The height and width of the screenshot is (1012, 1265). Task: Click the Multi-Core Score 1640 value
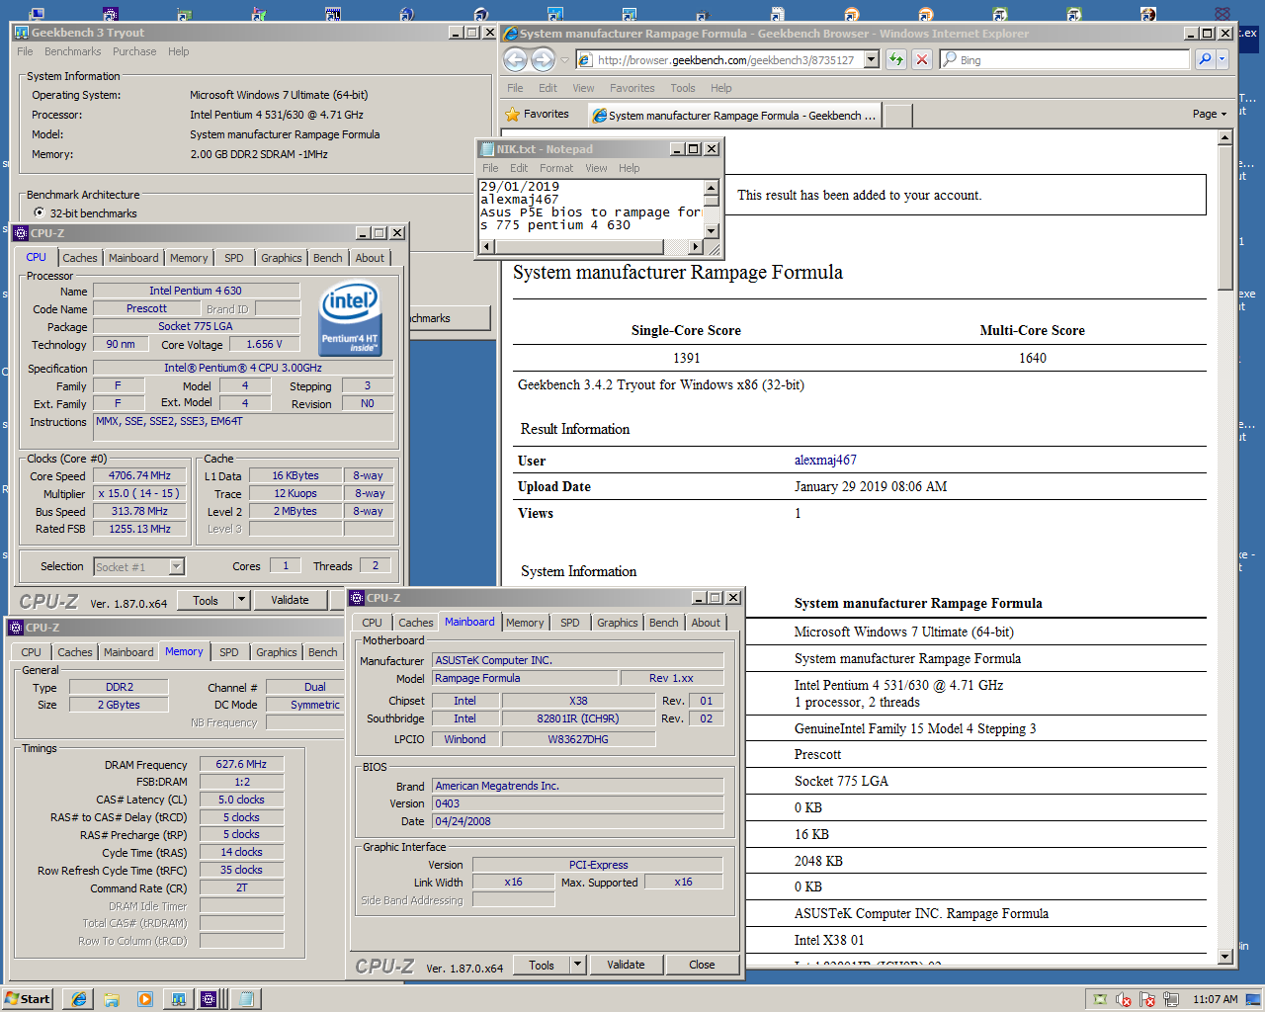click(x=1033, y=358)
